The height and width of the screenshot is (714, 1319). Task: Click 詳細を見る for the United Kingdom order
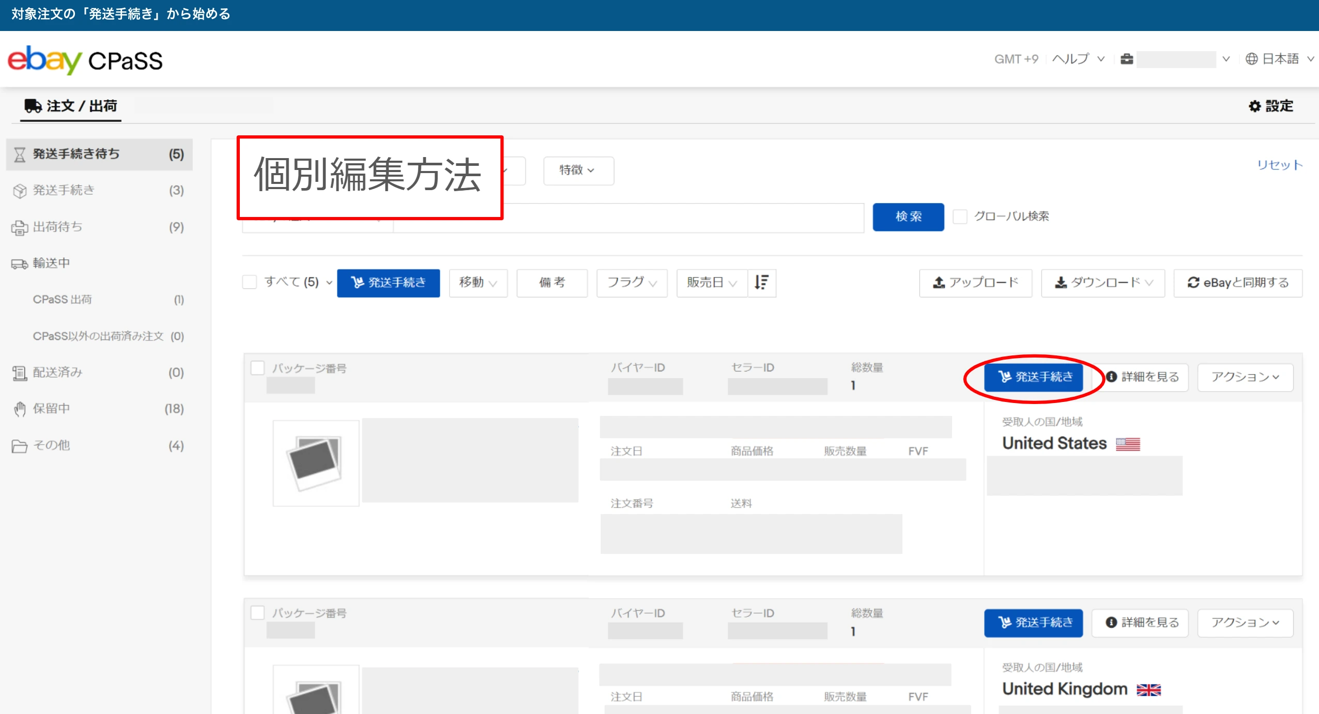(x=1140, y=623)
